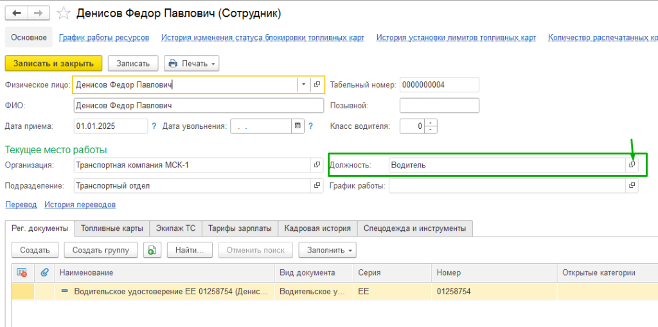This screenshot has height=327, width=658.
Task: Switch to the Топливные карты tab
Action: coord(112,228)
